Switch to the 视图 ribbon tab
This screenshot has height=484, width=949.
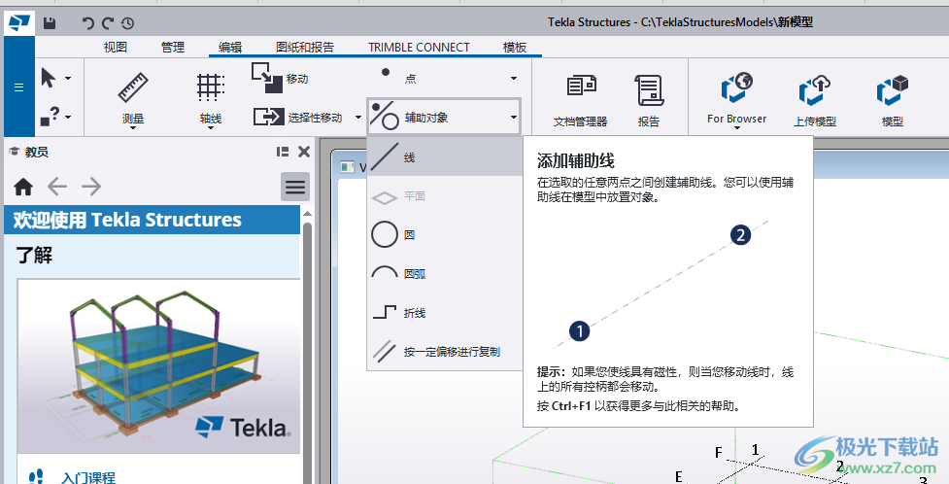point(115,48)
